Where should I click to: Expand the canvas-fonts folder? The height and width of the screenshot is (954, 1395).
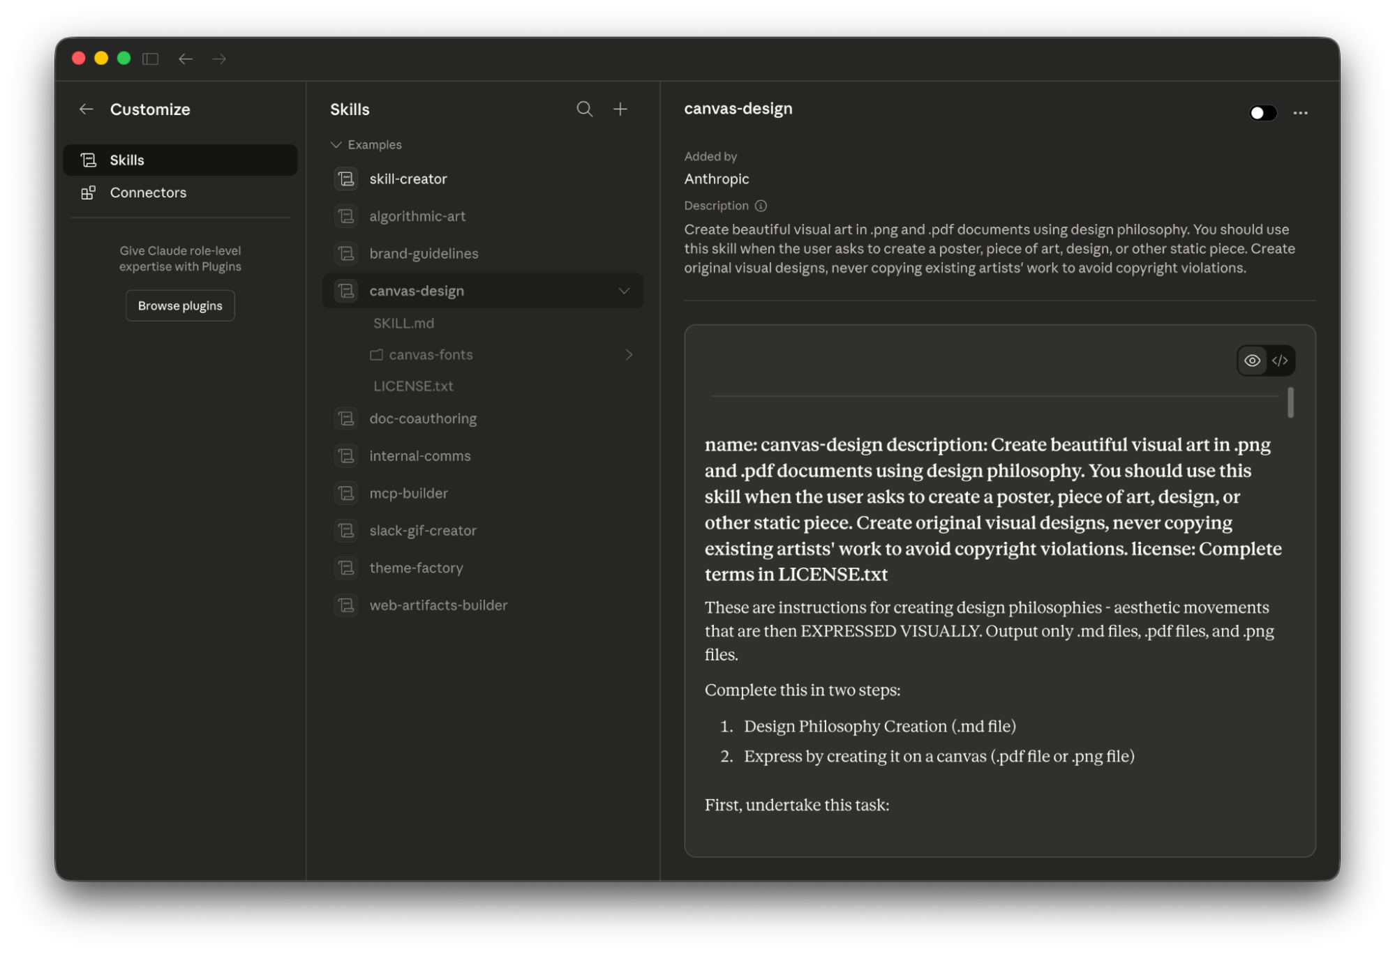[628, 355]
